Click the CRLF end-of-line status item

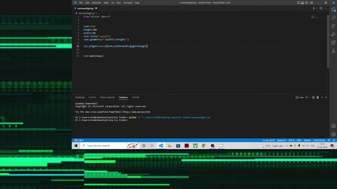pyautogui.click(x=299, y=140)
